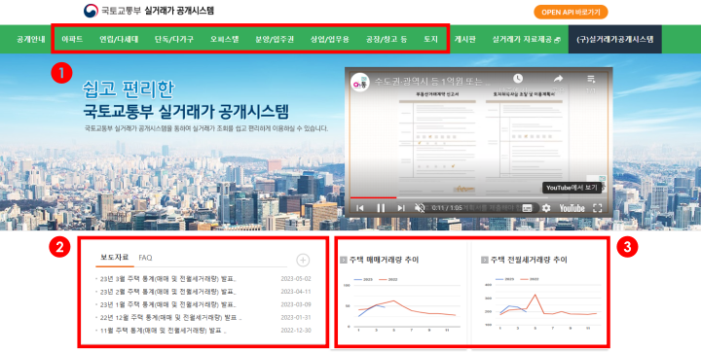The width and height of the screenshot is (701, 352).
Task: Skip to previous video
Action: click(x=360, y=208)
